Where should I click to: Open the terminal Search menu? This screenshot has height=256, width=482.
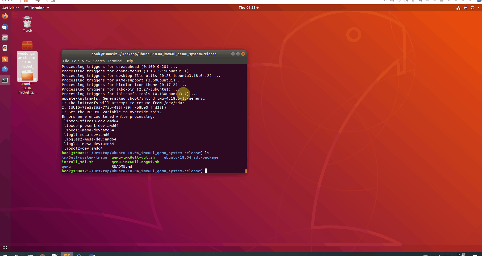click(x=99, y=61)
